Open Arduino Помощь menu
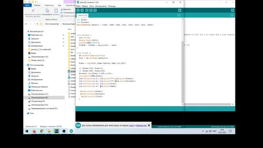This screenshot has height=148, width=263. (112, 6)
